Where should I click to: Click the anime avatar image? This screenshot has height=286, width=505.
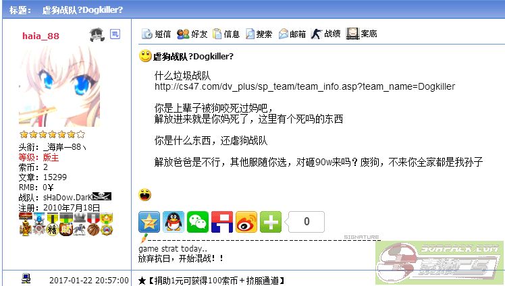pos(59,86)
